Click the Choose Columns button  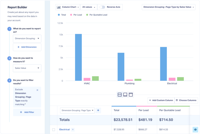[186, 100]
